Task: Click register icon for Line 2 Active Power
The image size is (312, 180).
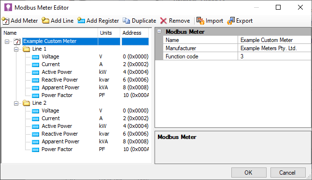Action: pos(35,127)
